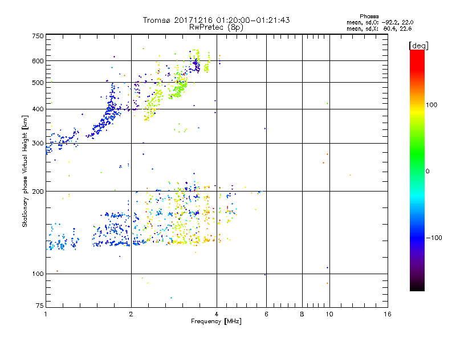Click the colorbar tick label '-100'

pos(434,238)
